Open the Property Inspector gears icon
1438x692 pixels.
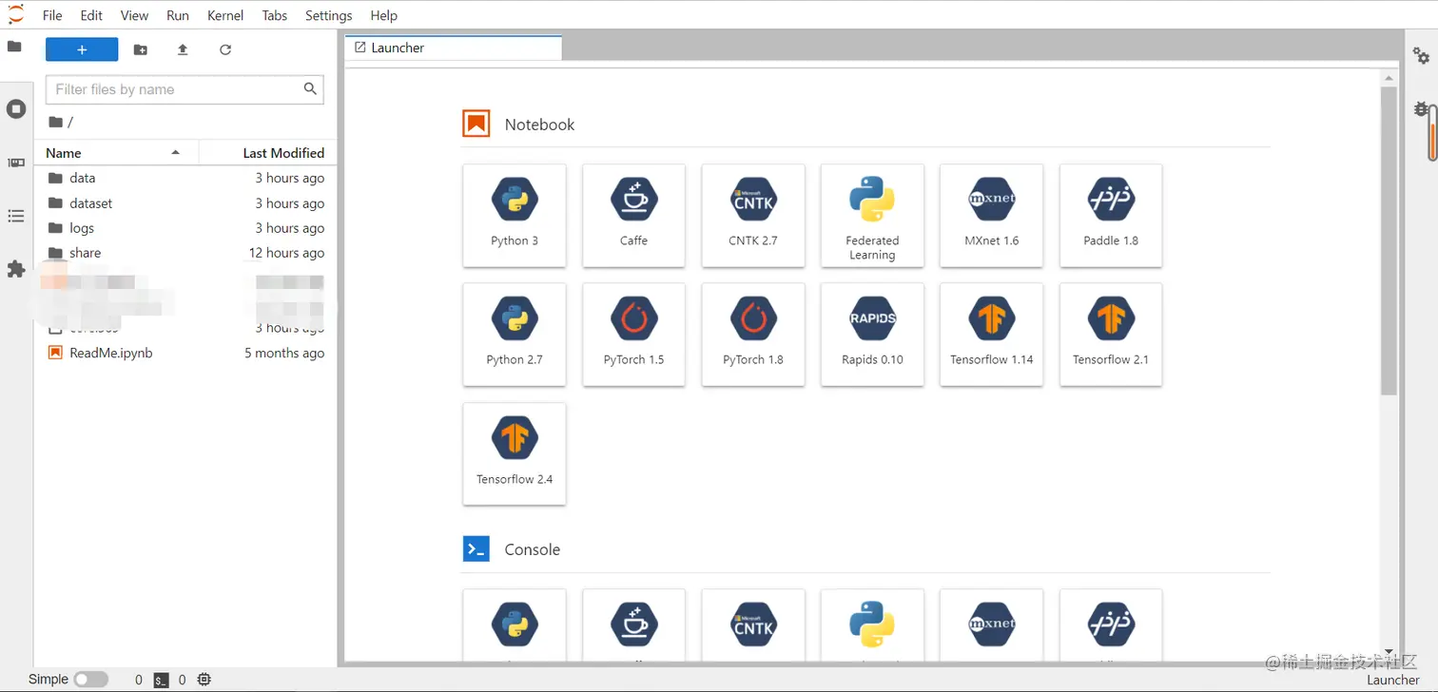[x=1421, y=55]
